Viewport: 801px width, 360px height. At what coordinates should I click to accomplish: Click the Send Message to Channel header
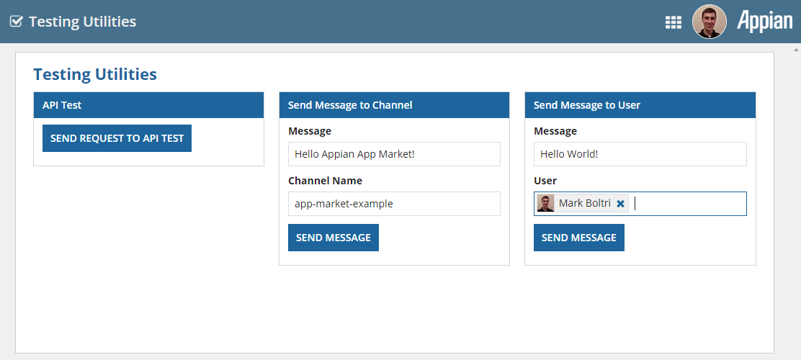click(x=393, y=105)
